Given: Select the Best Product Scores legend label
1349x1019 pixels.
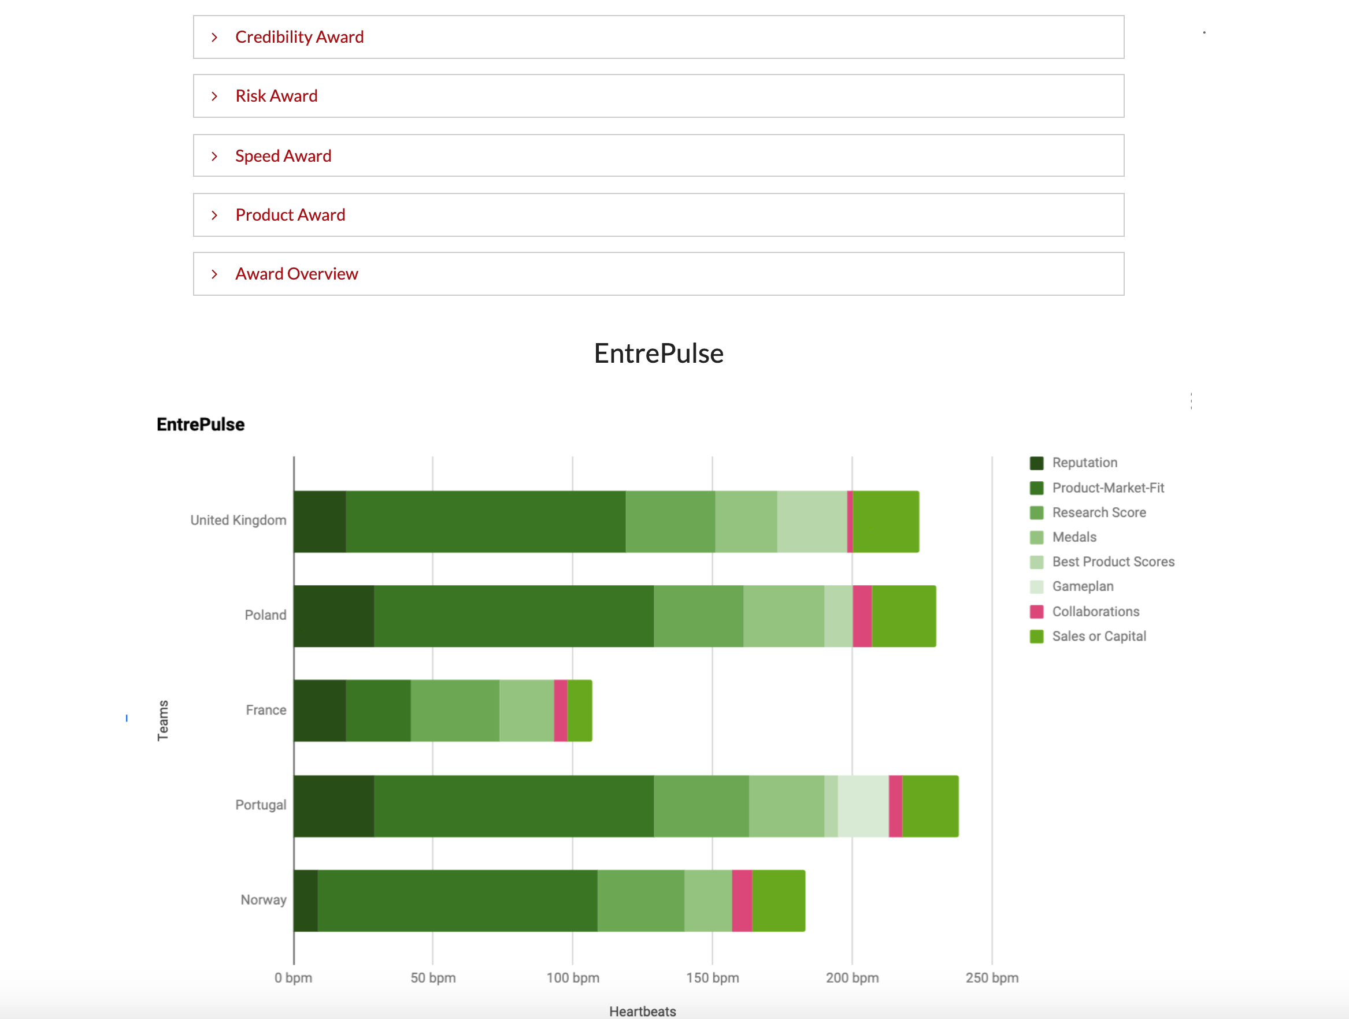Looking at the screenshot, I should point(1114,562).
